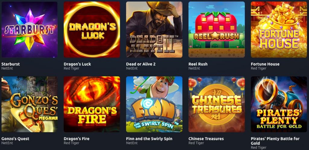Click the Chinese Treasures title link
The width and height of the screenshot is (309, 150).
click(x=206, y=139)
